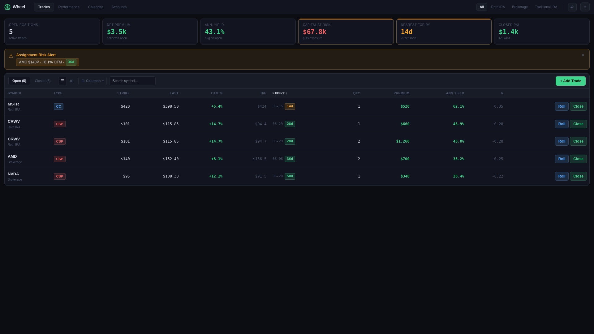Roll the CRWV $1,260 premium position
The height and width of the screenshot is (334, 594).
562,142
